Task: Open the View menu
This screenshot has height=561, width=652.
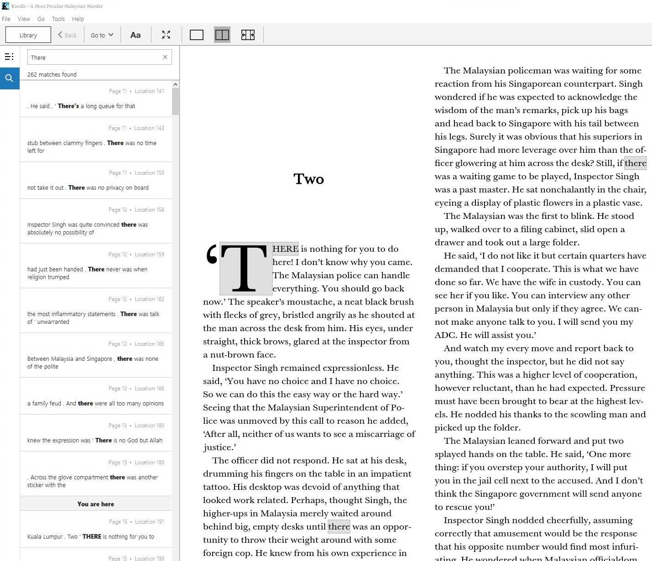Action: point(24,19)
